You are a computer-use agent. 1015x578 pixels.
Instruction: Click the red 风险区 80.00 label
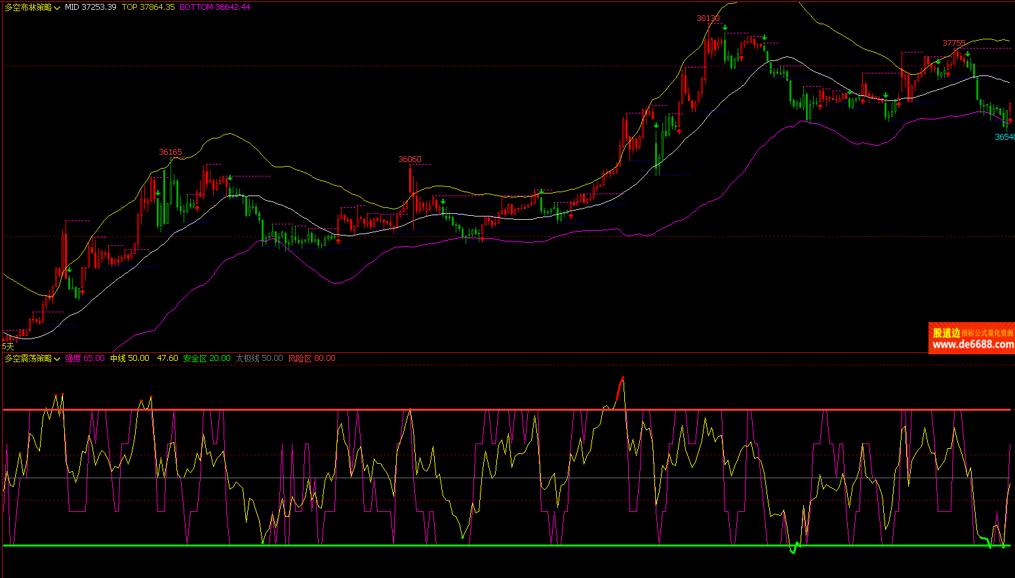pyautogui.click(x=311, y=358)
